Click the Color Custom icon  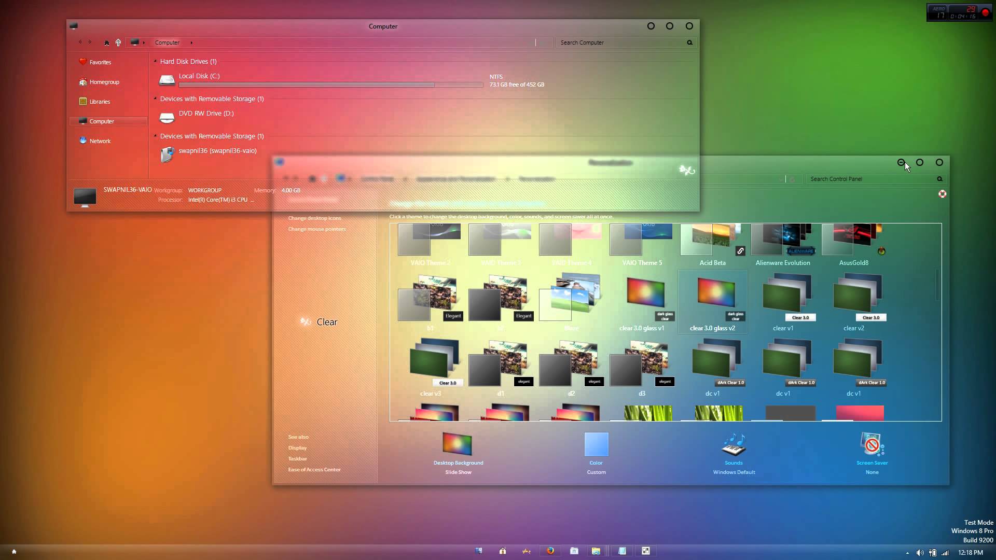(595, 444)
